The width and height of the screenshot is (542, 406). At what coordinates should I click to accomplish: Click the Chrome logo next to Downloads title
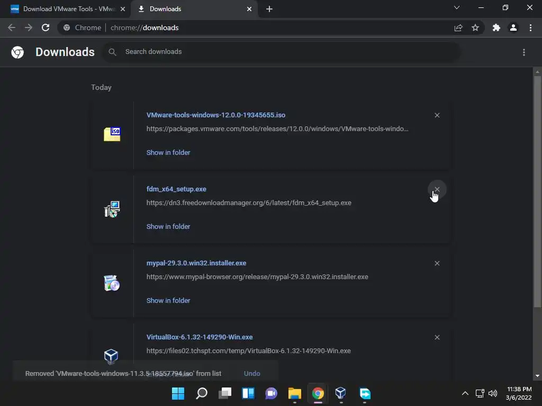tap(17, 52)
